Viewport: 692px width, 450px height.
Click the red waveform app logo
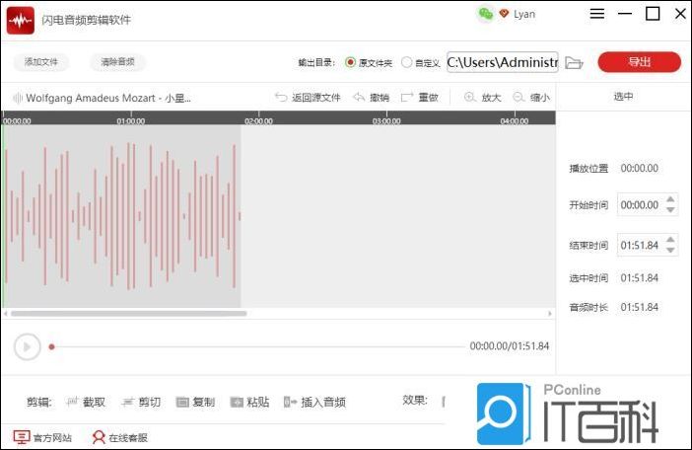tap(21, 21)
